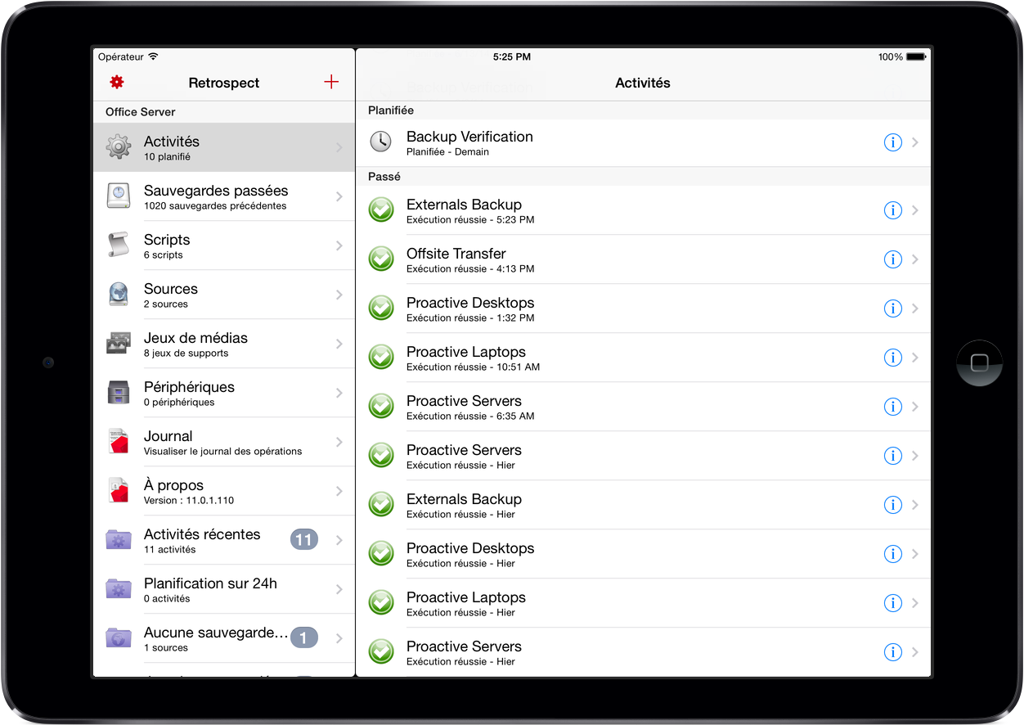Tap the green check for Externals Backup 5:23 PM
Viewport: 1024px width, 725px height.
(381, 209)
